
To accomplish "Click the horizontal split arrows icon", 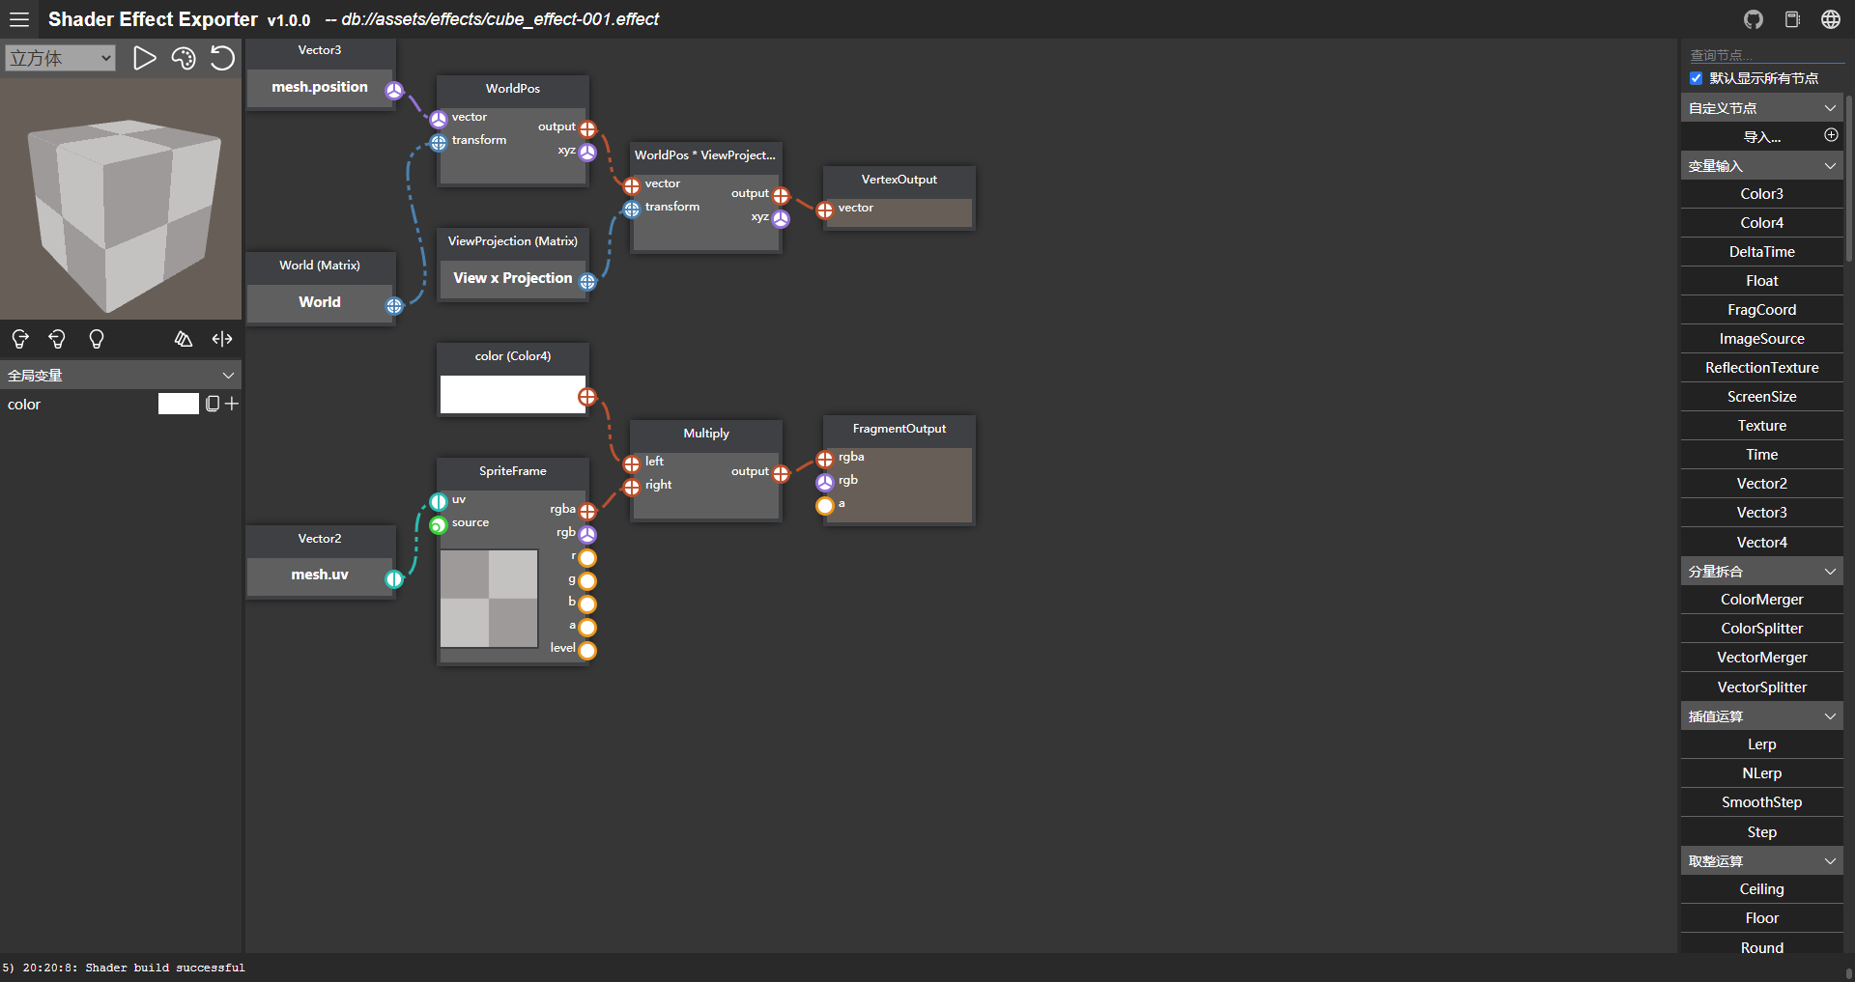I will click(222, 339).
